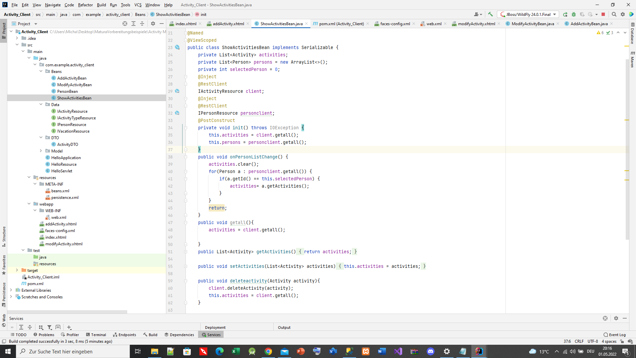Image resolution: width=636 pixels, height=358 pixels.
Task: Open the Refactor menu
Action: tap(85, 5)
